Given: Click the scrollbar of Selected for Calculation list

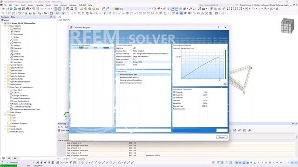Looking at the screenshot, I should click(x=113, y=87).
